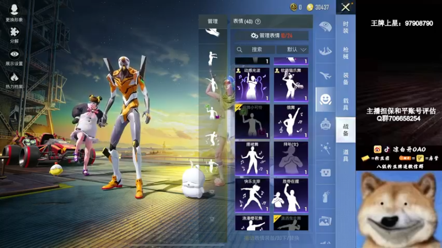Tap the magnifier icon in the search box

pyautogui.click(x=240, y=50)
